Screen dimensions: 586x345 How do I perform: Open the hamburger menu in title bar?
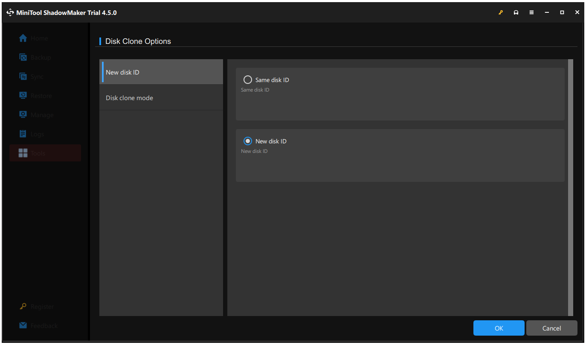531,13
